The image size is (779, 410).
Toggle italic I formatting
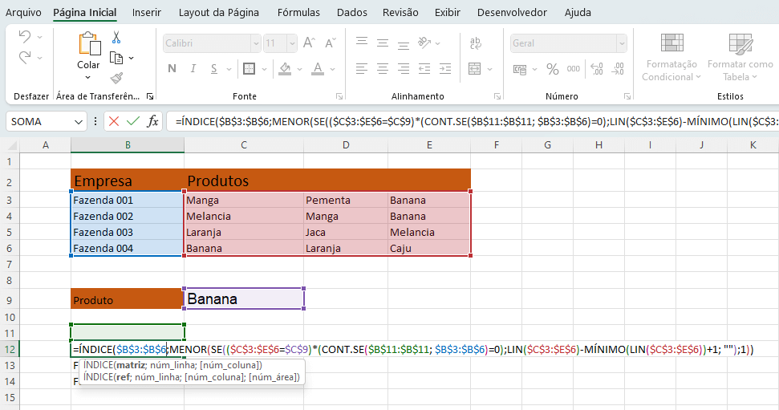click(193, 68)
